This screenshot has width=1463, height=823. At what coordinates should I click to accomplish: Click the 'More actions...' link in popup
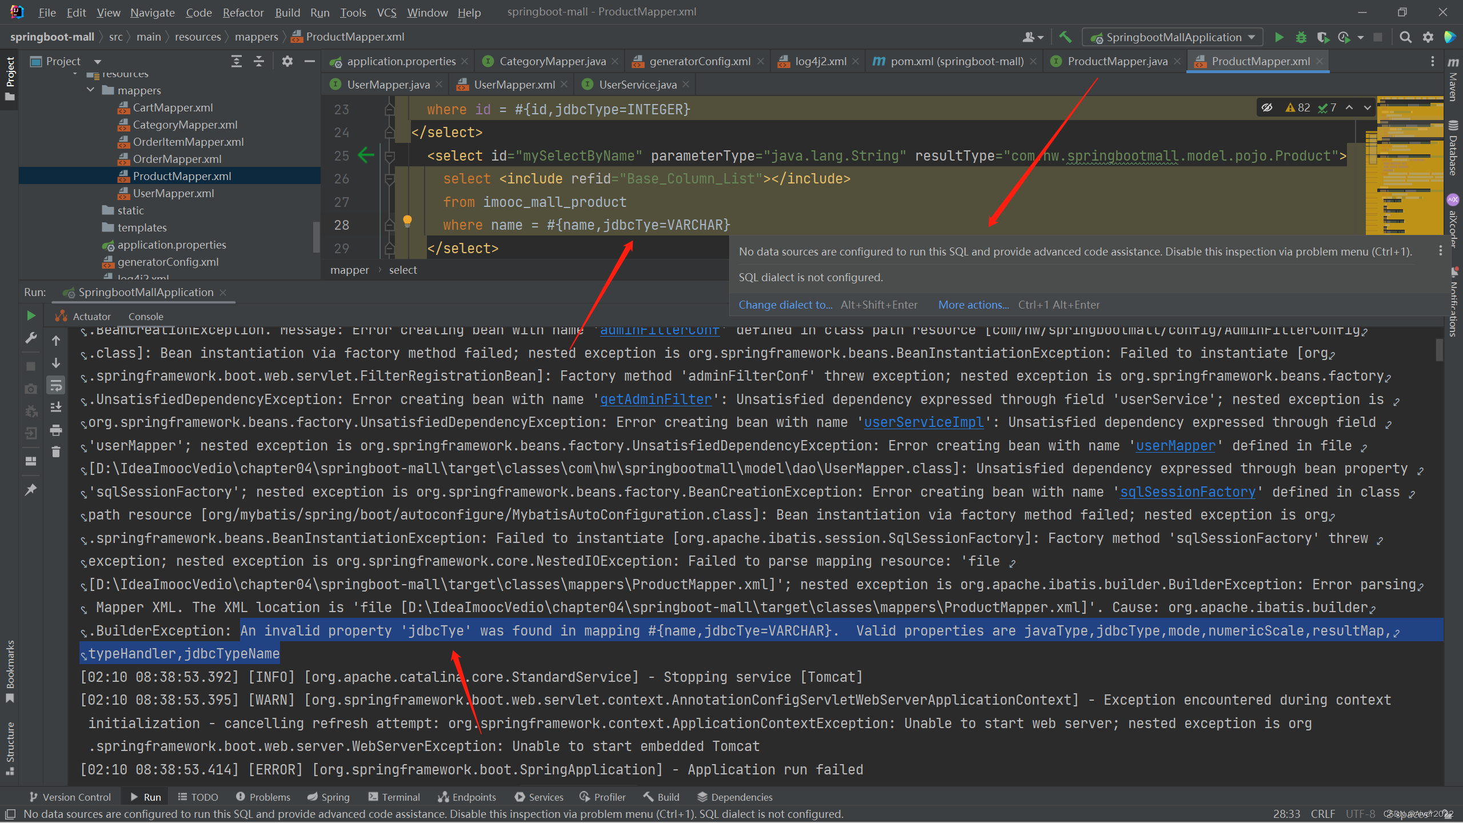pos(973,305)
